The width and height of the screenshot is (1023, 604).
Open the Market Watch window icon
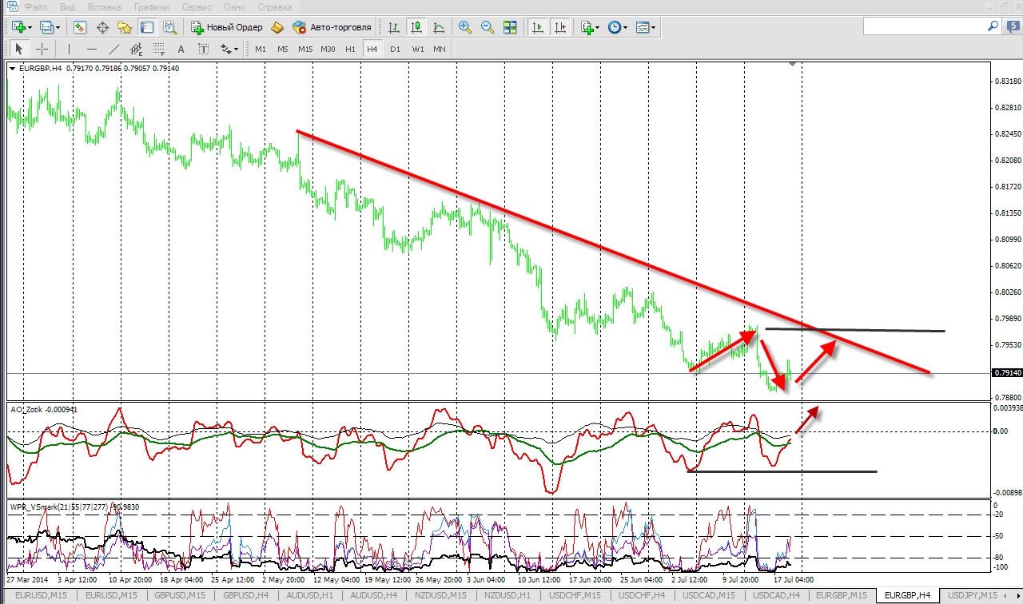(80, 27)
